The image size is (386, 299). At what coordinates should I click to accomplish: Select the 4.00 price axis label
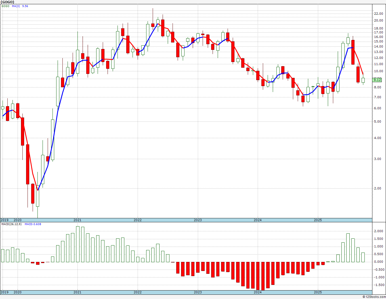(x=377, y=138)
